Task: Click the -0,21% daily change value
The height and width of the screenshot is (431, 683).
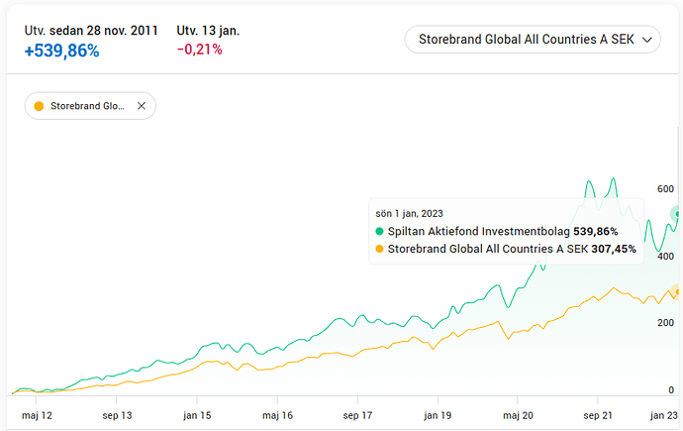Action: coord(200,50)
